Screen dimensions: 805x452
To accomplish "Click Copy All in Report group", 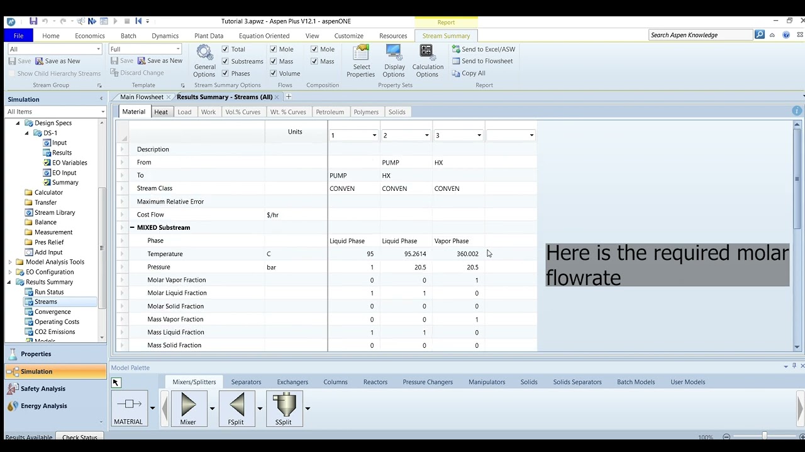I will coord(469,73).
